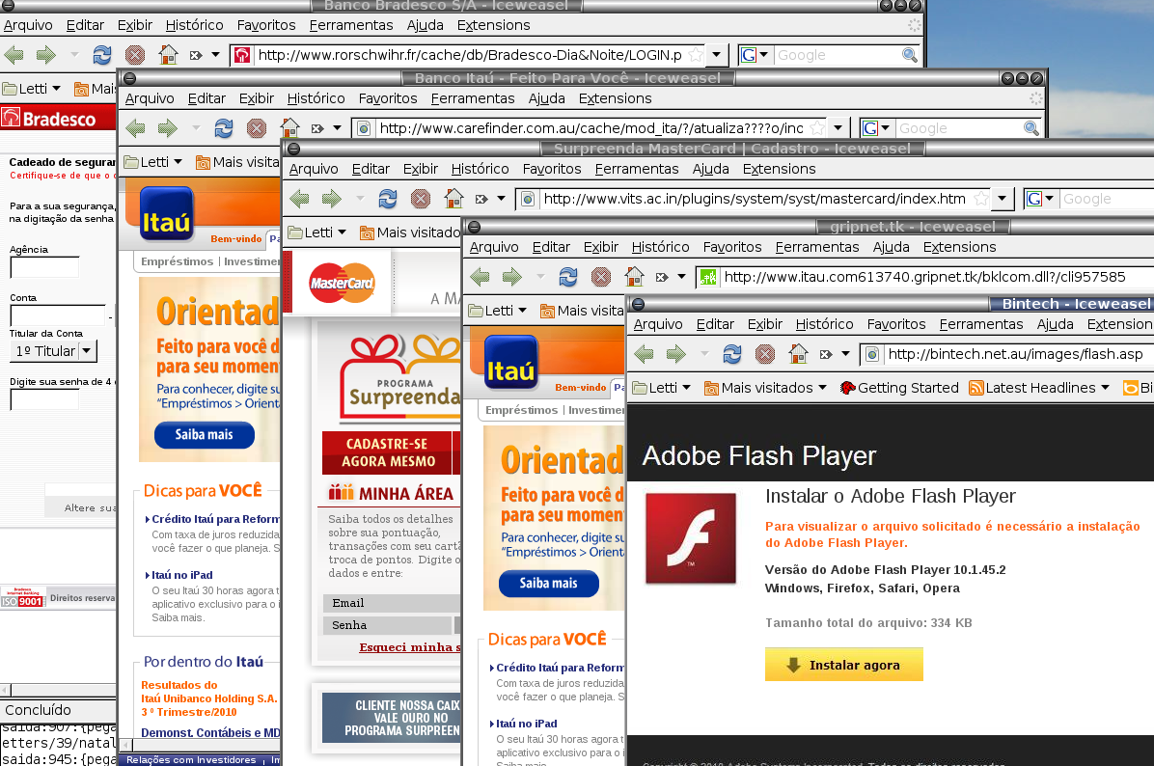Viewport: 1154px width, 766px height.
Task: Click Demonst. Contábeis link in Banco Itaú window
Action: pos(210,733)
